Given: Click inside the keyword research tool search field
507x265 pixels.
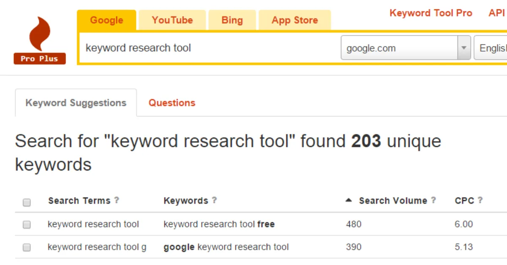Looking at the screenshot, I should click(x=190, y=48).
